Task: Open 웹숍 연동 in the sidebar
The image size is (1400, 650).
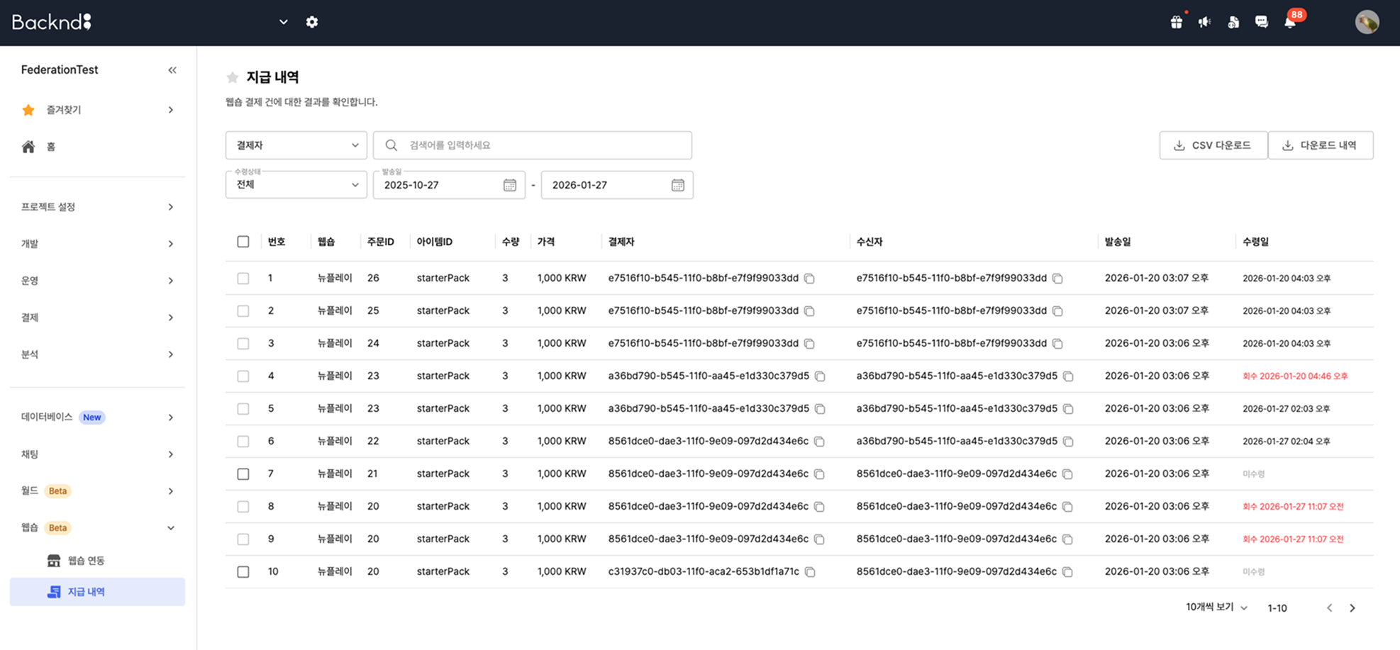Action: [x=86, y=561]
